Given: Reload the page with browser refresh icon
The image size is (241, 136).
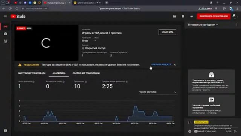Looking at the screenshot, I should pos(17,9).
